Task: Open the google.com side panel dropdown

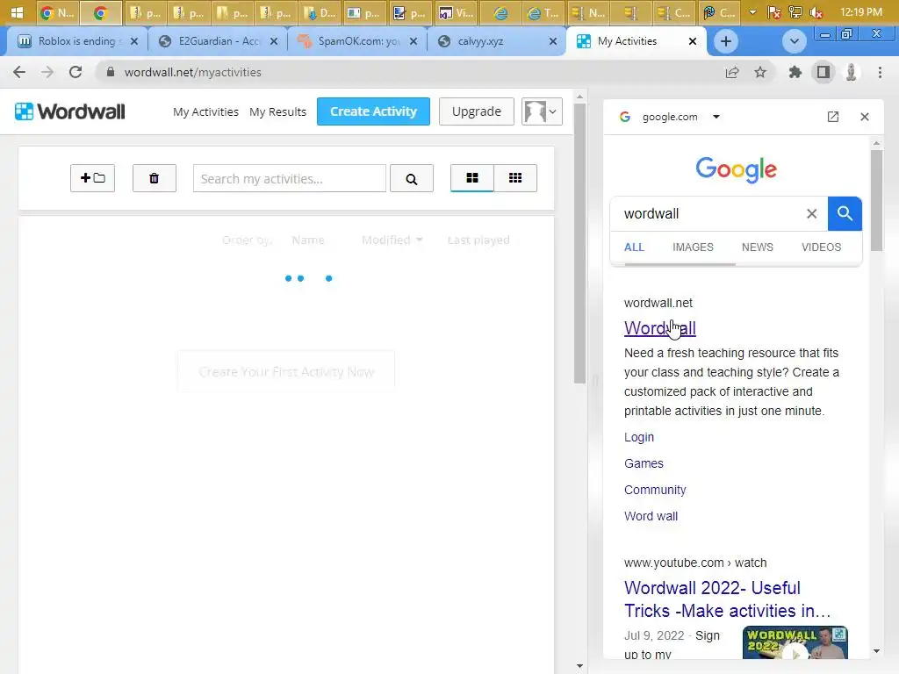Action: point(716,117)
